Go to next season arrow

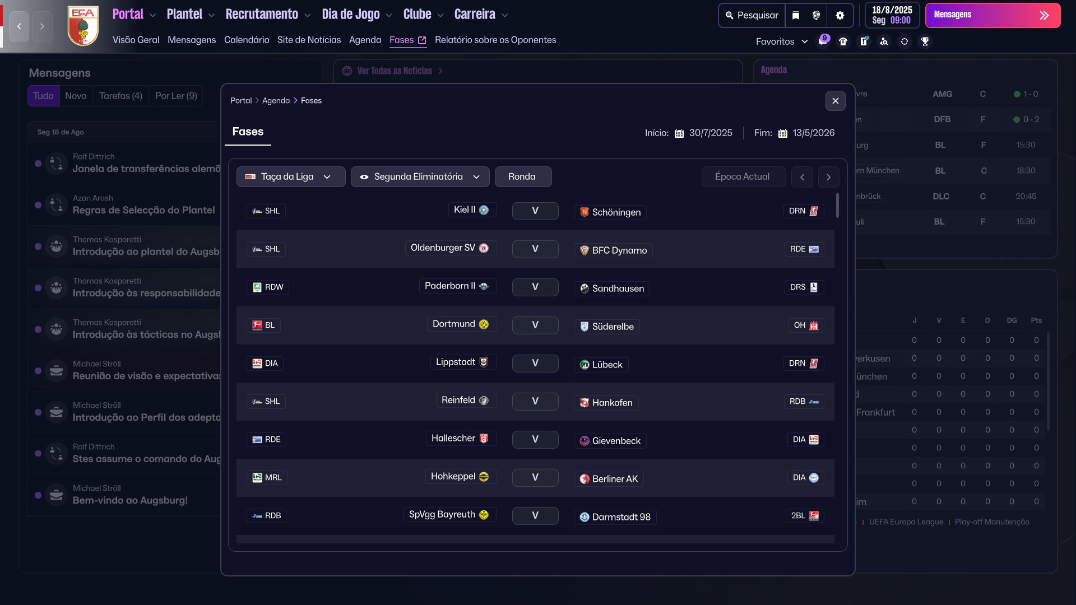828,177
